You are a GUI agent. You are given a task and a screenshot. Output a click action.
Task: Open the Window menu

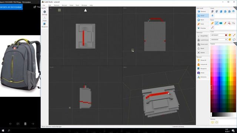(84, 5)
